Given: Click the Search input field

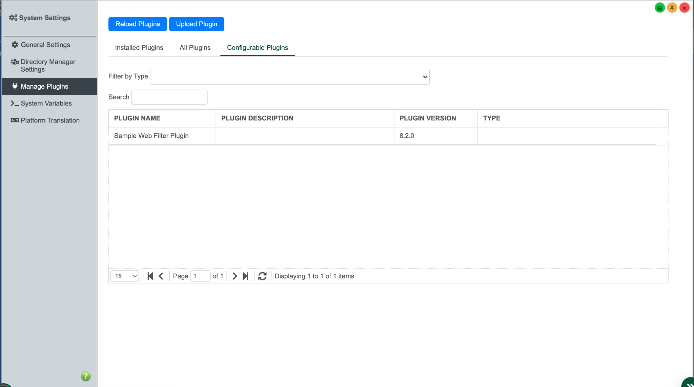Looking at the screenshot, I should (169, 97).
